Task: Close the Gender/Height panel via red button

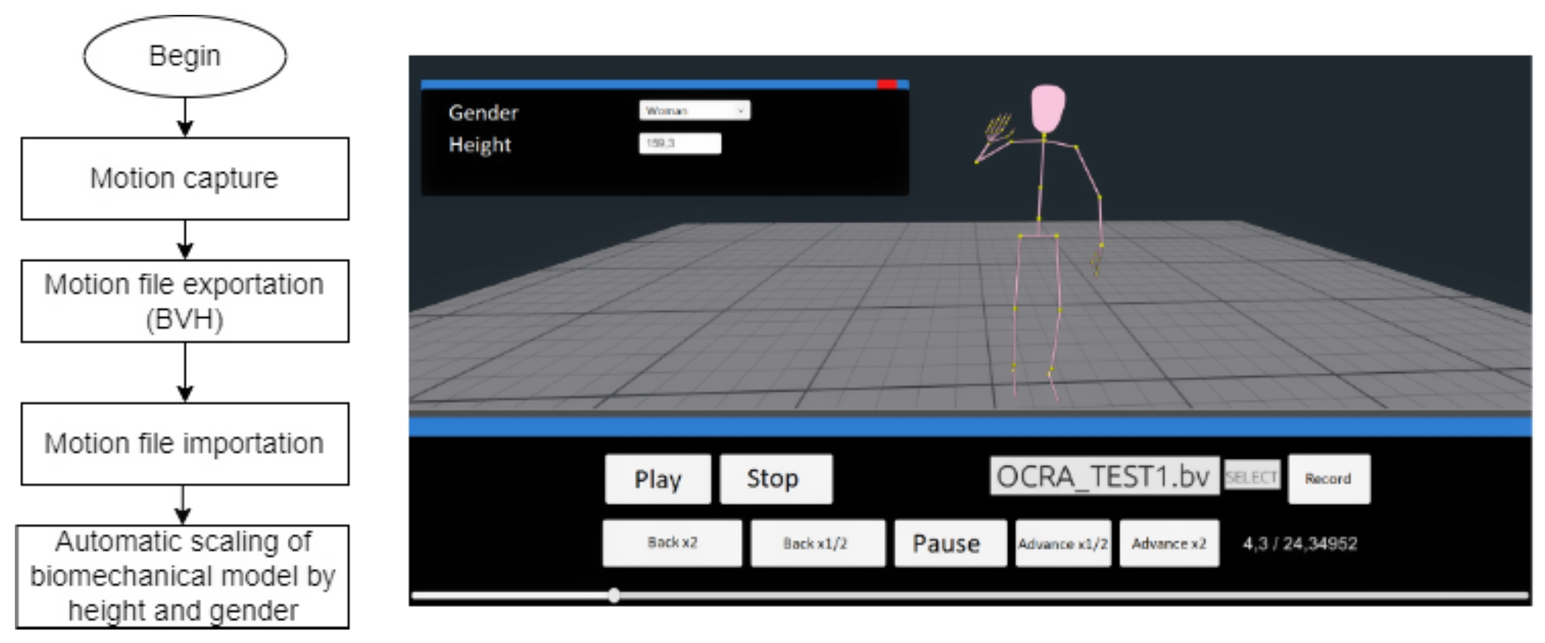Action: pos(887,84)
